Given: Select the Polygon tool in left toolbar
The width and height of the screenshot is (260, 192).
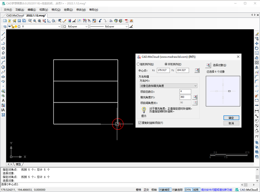Looking at the screenshot, I should coord(3,48).
